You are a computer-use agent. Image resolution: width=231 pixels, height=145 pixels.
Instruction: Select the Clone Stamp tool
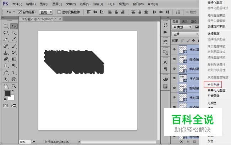point(6,53)
